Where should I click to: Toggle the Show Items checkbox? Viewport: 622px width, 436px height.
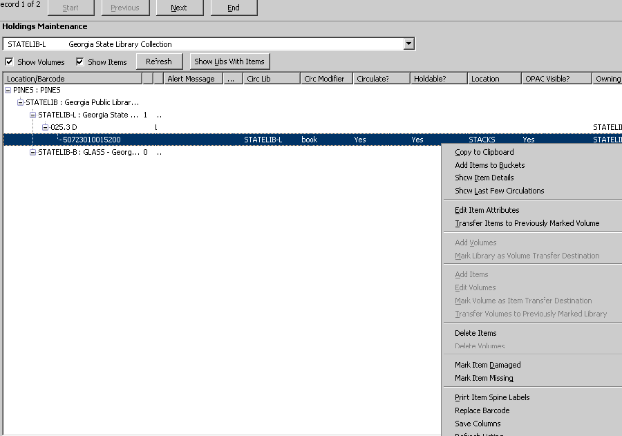click(x=79, y=62)
